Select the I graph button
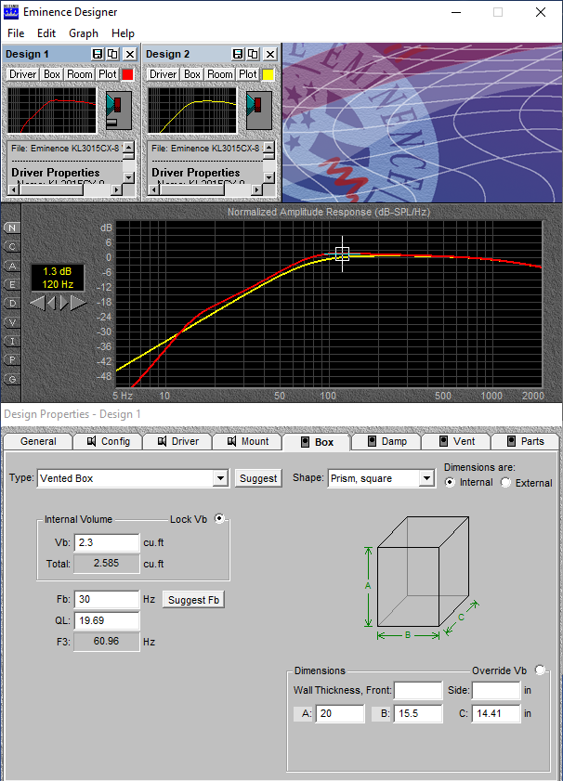This screenshot has height=781, width=563. coord(12,341)
